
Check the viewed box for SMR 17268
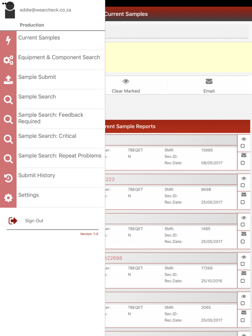(x=242, y=264)
